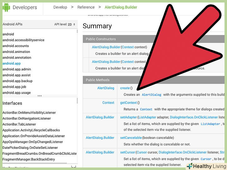Open the setCursor method
227x170 pixels.
pyautogui.click(x=128, y=152)
